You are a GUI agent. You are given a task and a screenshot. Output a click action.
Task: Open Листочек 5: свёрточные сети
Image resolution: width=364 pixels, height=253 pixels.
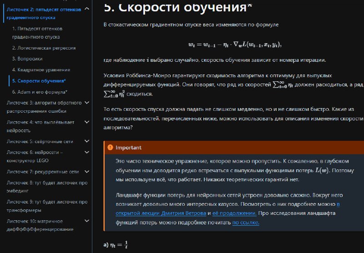[40, 141]
